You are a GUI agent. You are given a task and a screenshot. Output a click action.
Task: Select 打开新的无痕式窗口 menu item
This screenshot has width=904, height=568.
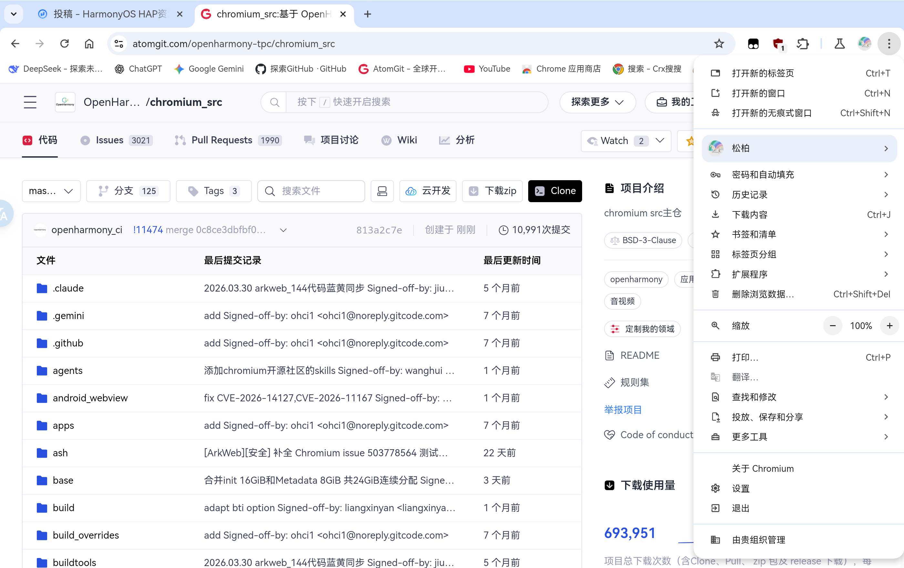[799, 113]
